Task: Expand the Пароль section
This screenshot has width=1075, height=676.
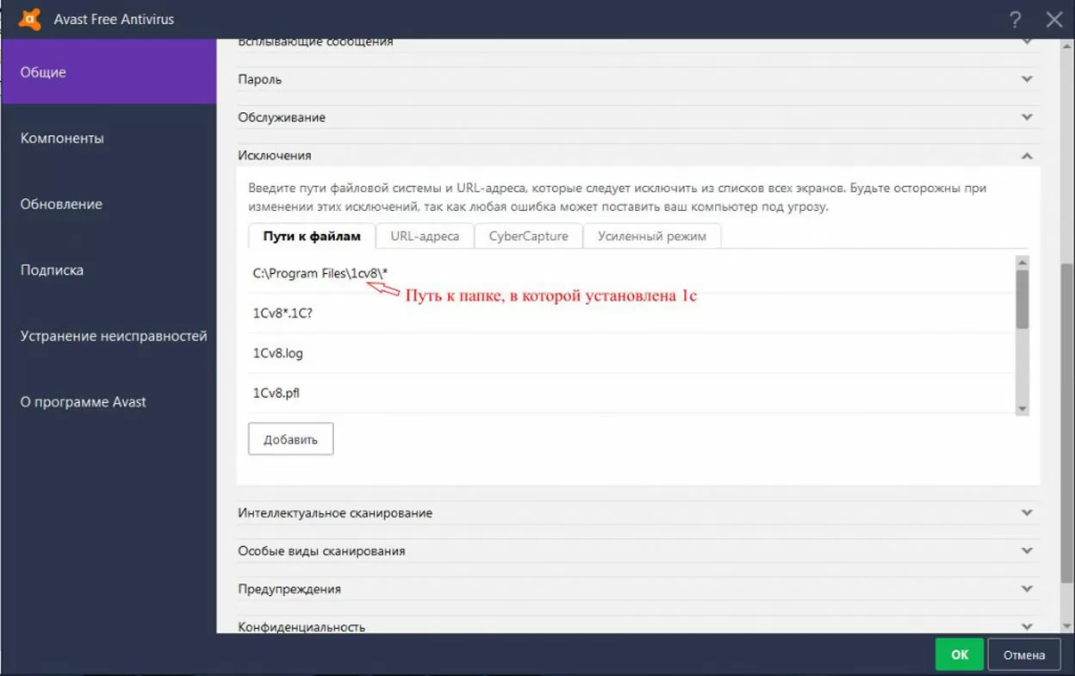Action: (x=638, y=79)
